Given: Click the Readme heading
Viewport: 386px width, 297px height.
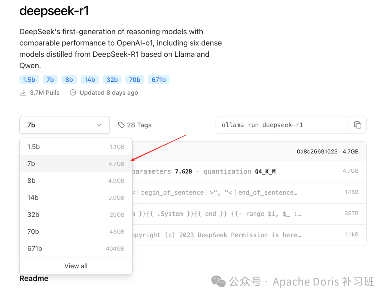Looking at the screenshot, I should [34, 278].
